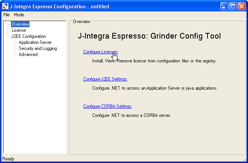Viewport: 248px width, 163px height.
Task: Go to the Advanced tree item
Action: point(28,54)
